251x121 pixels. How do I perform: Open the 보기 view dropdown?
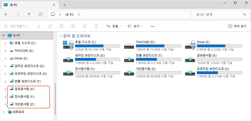pyautogui.click(x=135, y=26)
